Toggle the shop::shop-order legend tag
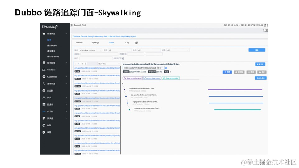Viewport: 299px width, 168px height. pyautogui.click(x=152, y=78)
